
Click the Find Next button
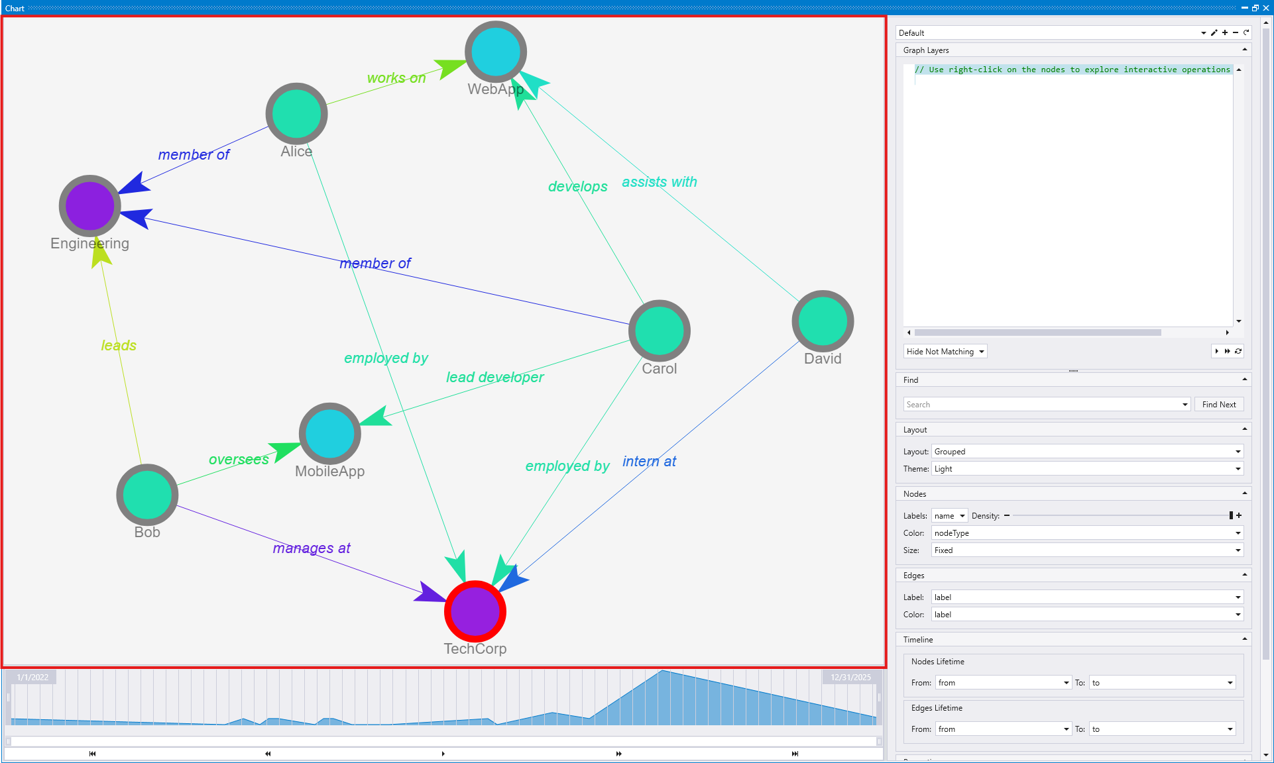1218,405
